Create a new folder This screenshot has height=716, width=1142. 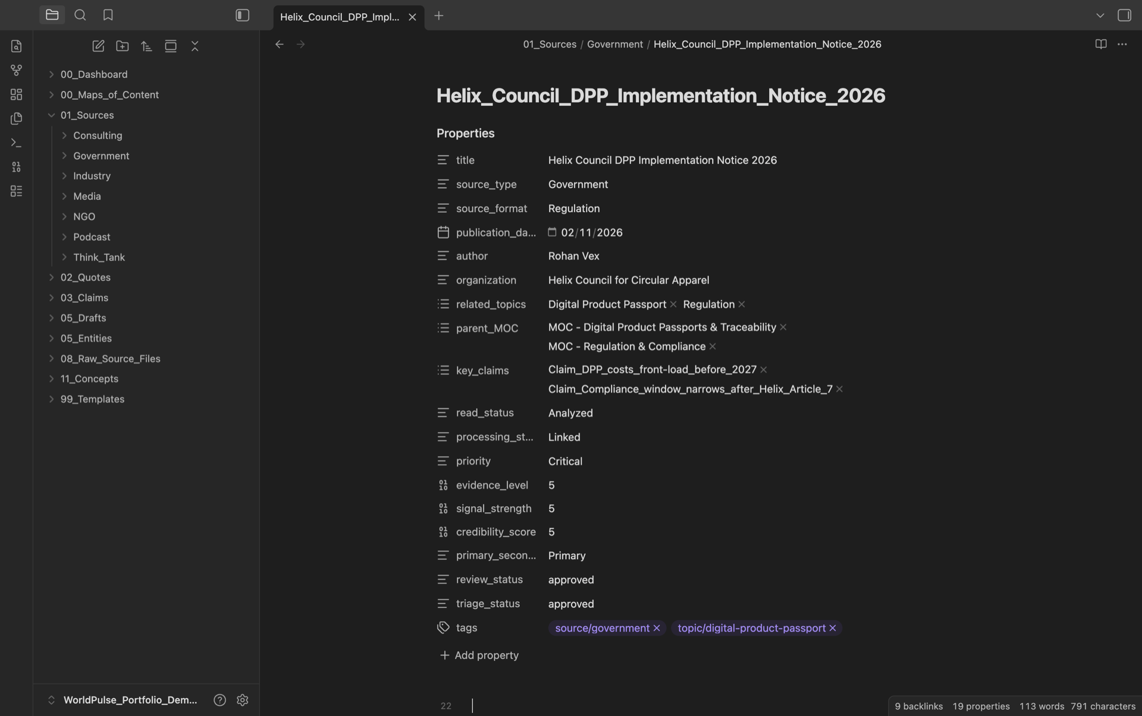(123, 46)
